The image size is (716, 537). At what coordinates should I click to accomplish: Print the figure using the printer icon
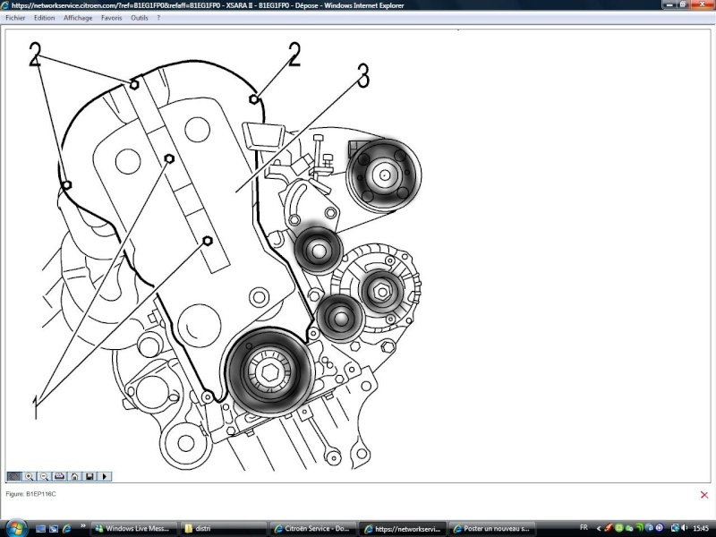59,477
